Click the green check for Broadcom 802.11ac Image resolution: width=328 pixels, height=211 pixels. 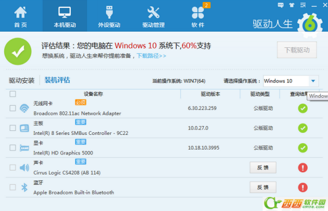(302, 108)
